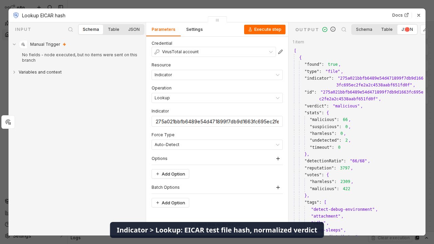Switch to the Parameters tab

pyautogui.click(x=163, y=29)
